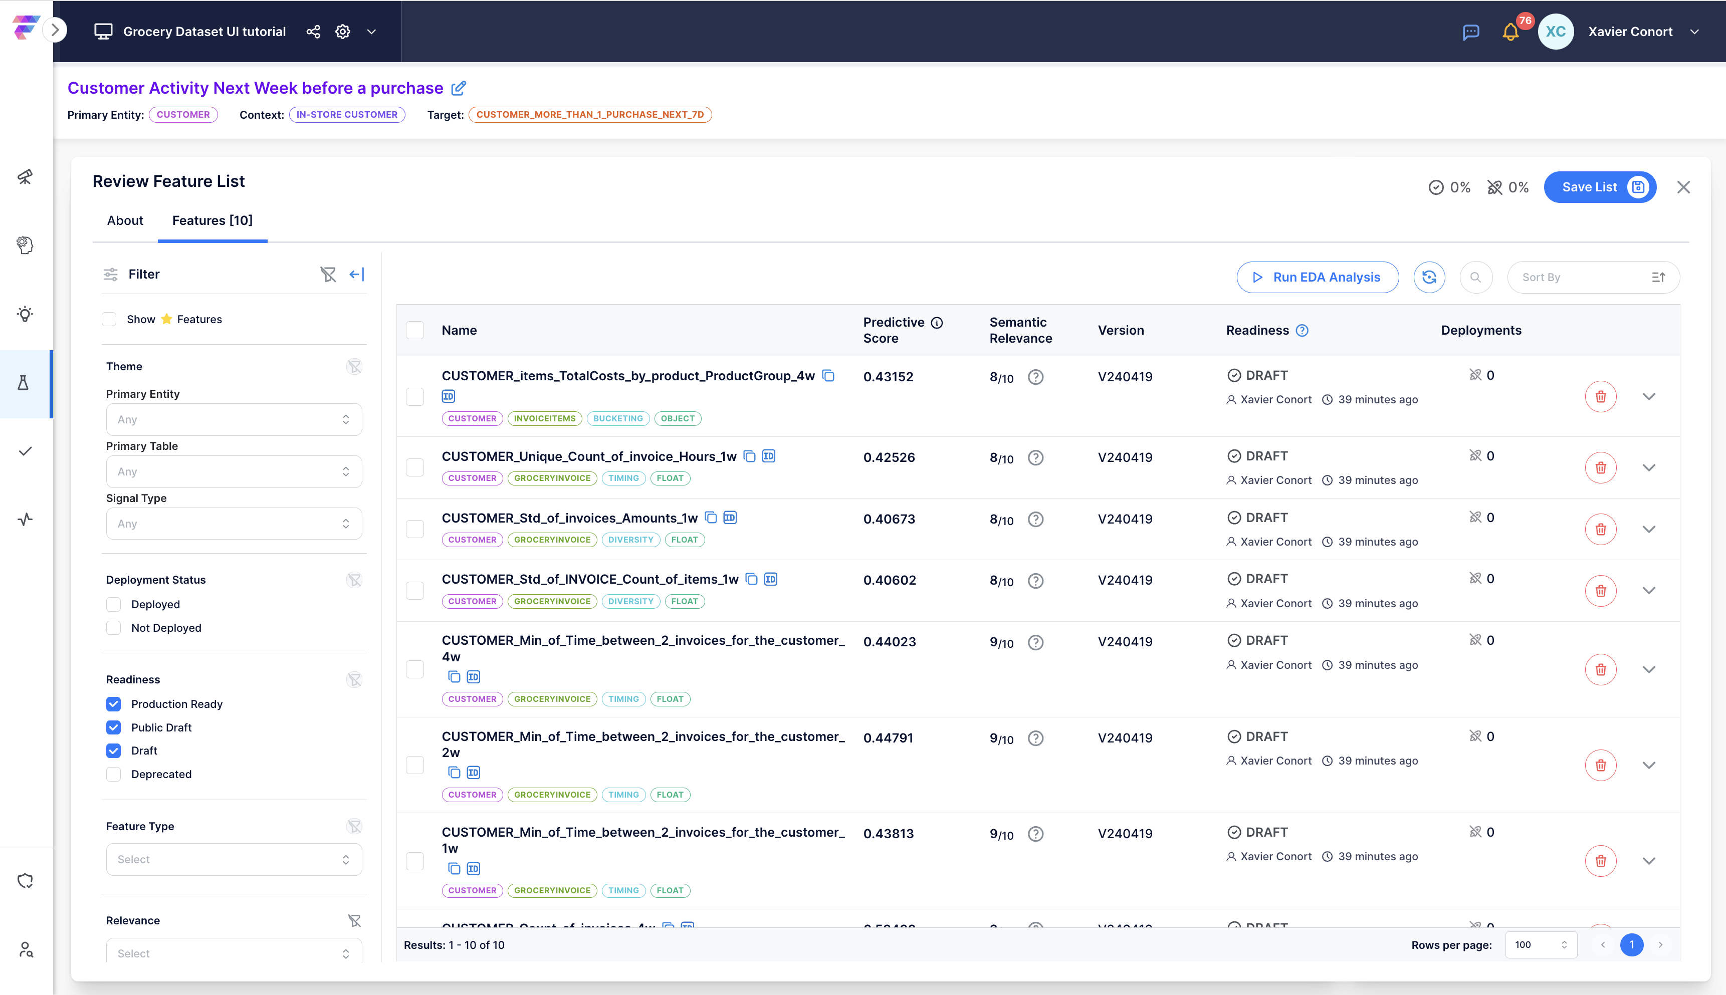Open Primary Entity filter dropdown
The width and height of the screenshot is (1726, 995).
click(x=234, y=420)
